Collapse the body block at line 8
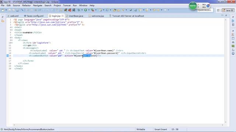 (x=12, y=38)
